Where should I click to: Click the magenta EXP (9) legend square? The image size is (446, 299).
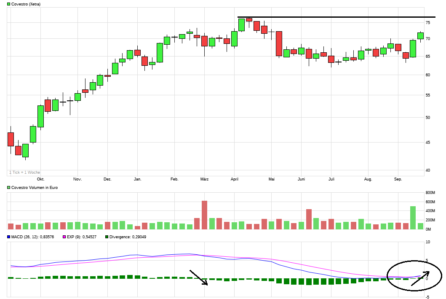pyautogui.click(x=64, y=237)
